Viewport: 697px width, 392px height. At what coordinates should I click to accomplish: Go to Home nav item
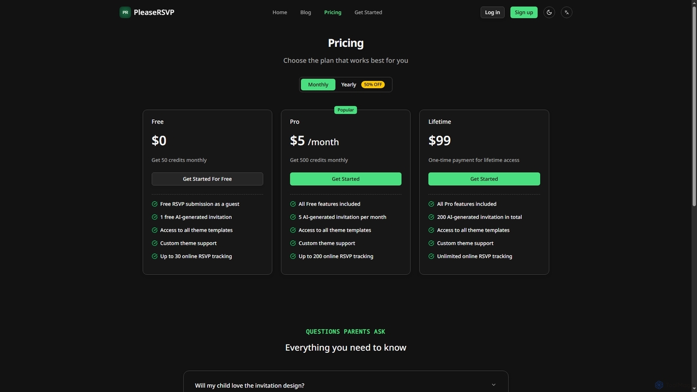tap(280, 12)
